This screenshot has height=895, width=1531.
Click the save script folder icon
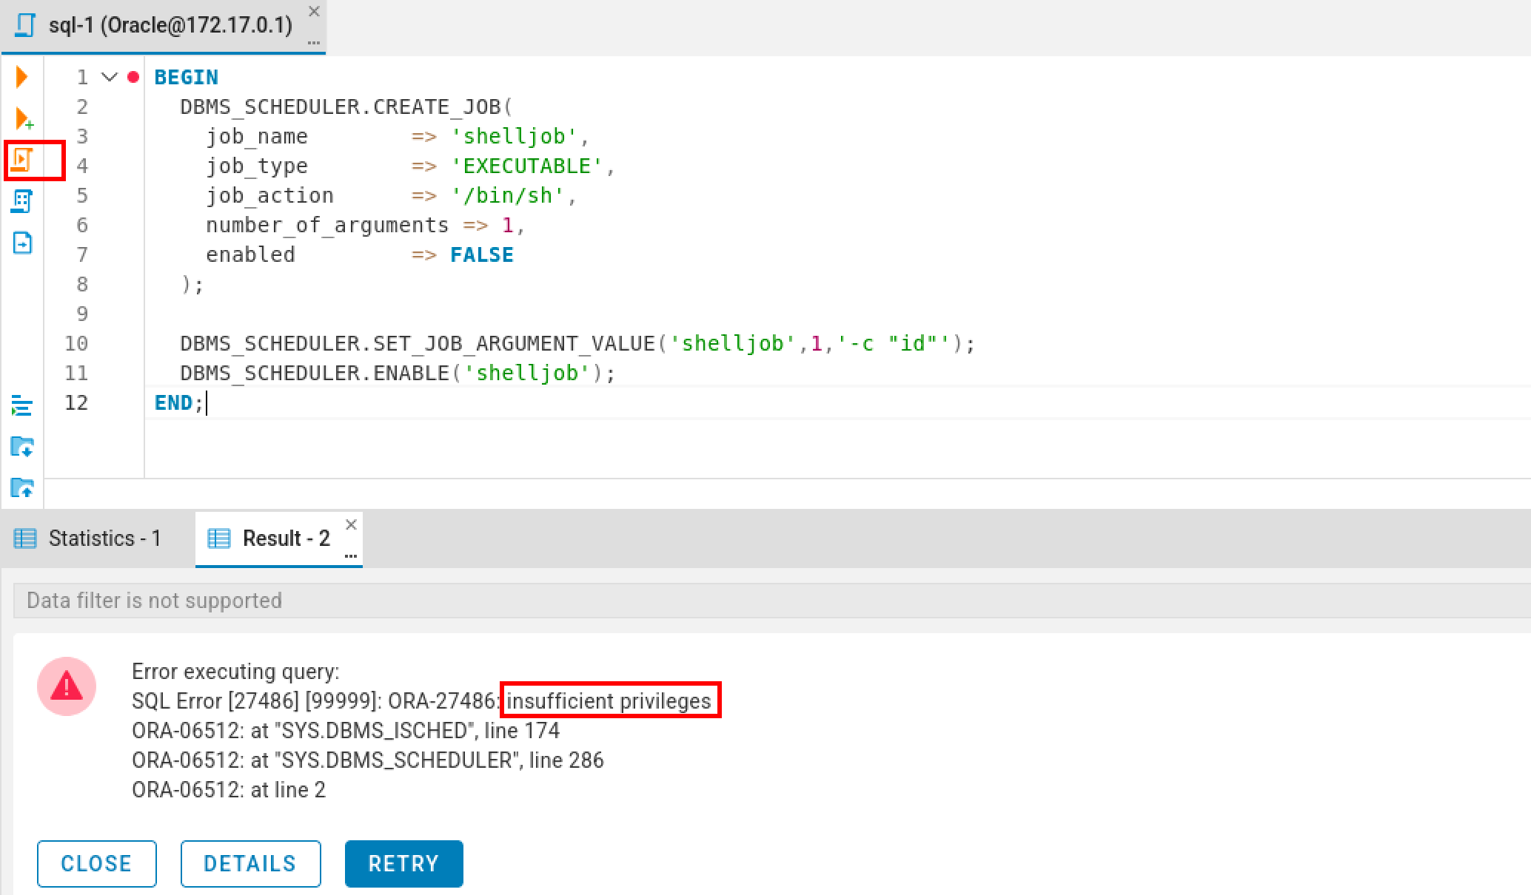coord(22,487)
